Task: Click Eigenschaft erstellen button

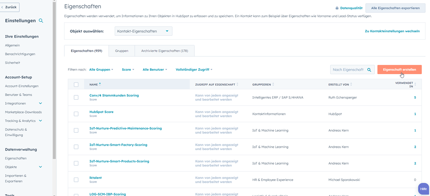Action: [x=399, y=70]
